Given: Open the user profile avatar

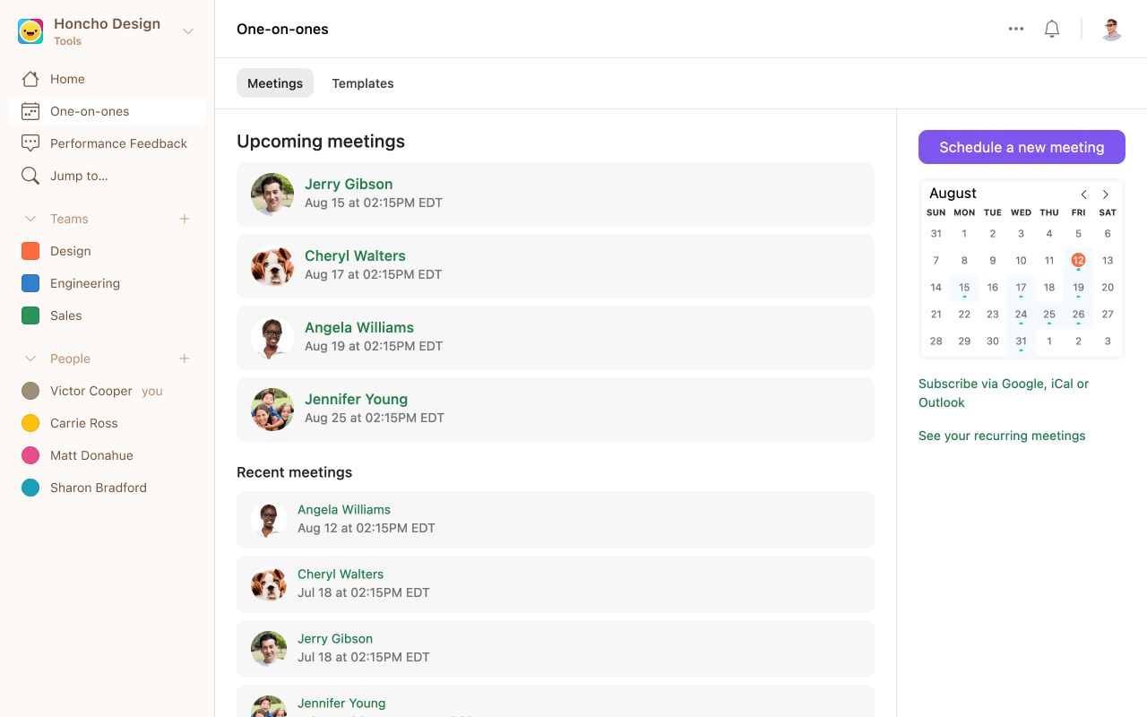Looking at the screenshot, I should [1111, 29].
